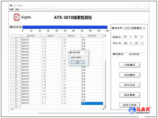
Task: Confirm the dialog with OK button
Action: pyautogui.click(x=78, y=62)
